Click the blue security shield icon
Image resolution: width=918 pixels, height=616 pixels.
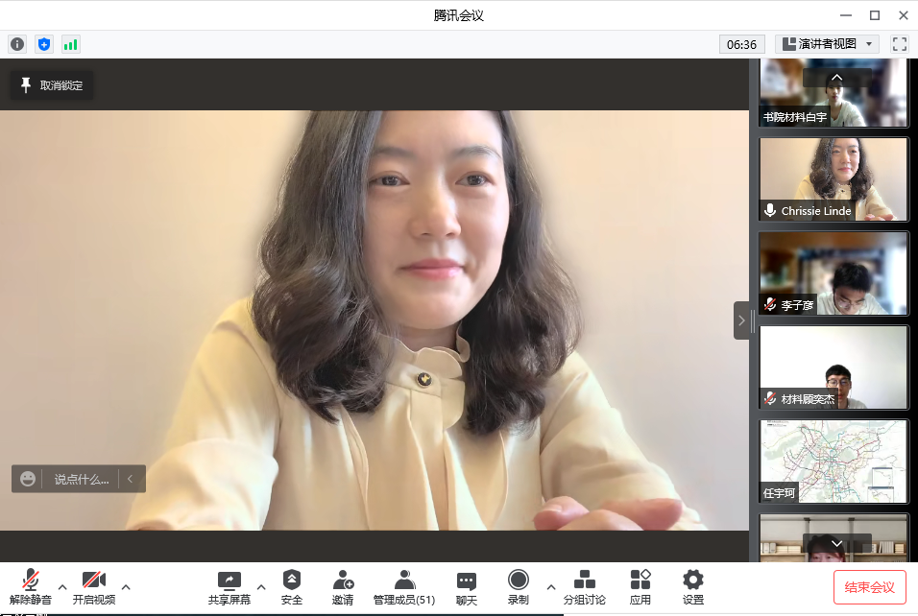[x=43, y=44]
